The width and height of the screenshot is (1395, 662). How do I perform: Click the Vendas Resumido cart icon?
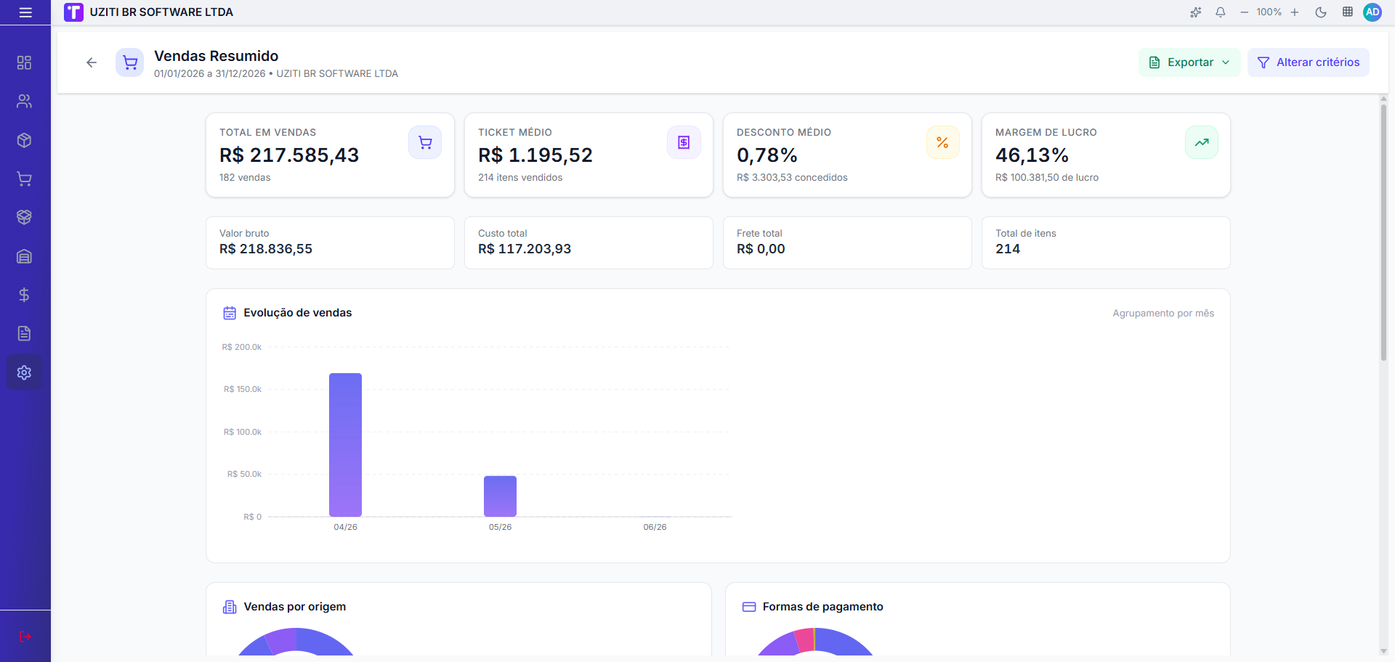click(x=130, y=62)
